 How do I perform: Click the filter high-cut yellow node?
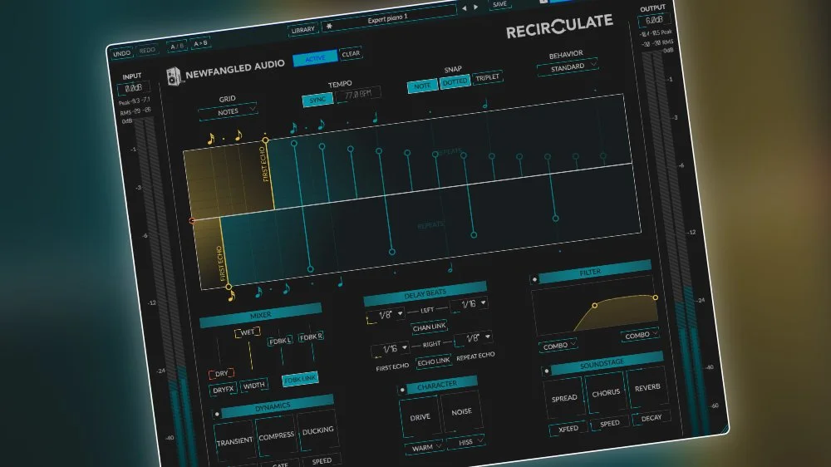pyautogui.click(x=656, y=298)
